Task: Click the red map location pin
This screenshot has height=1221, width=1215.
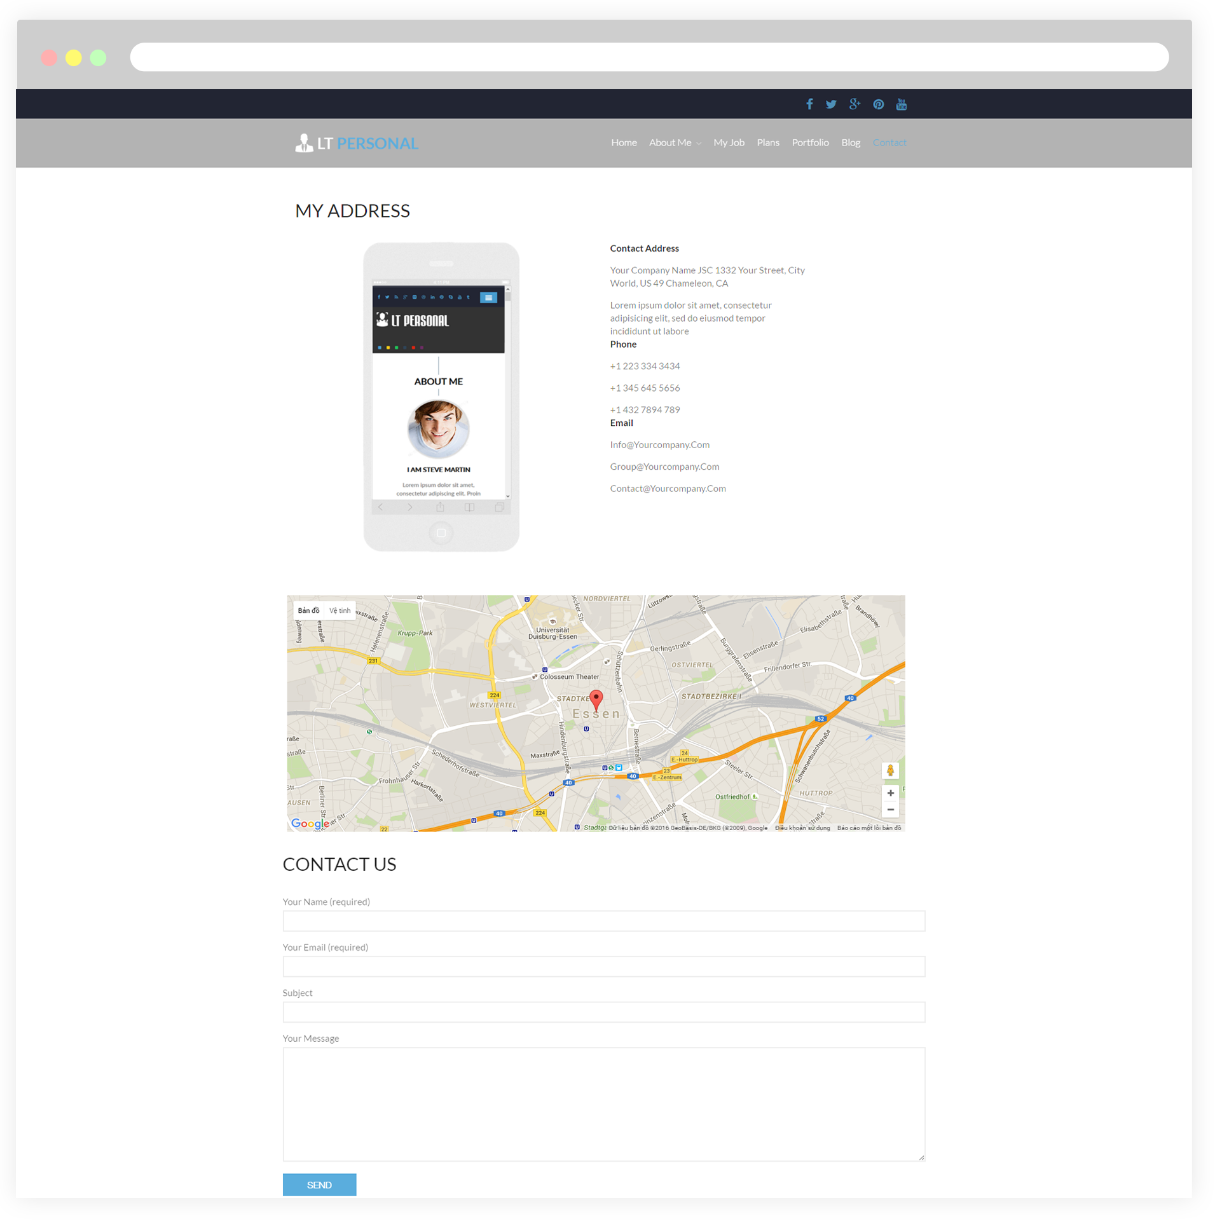Action: click(596, 699)
